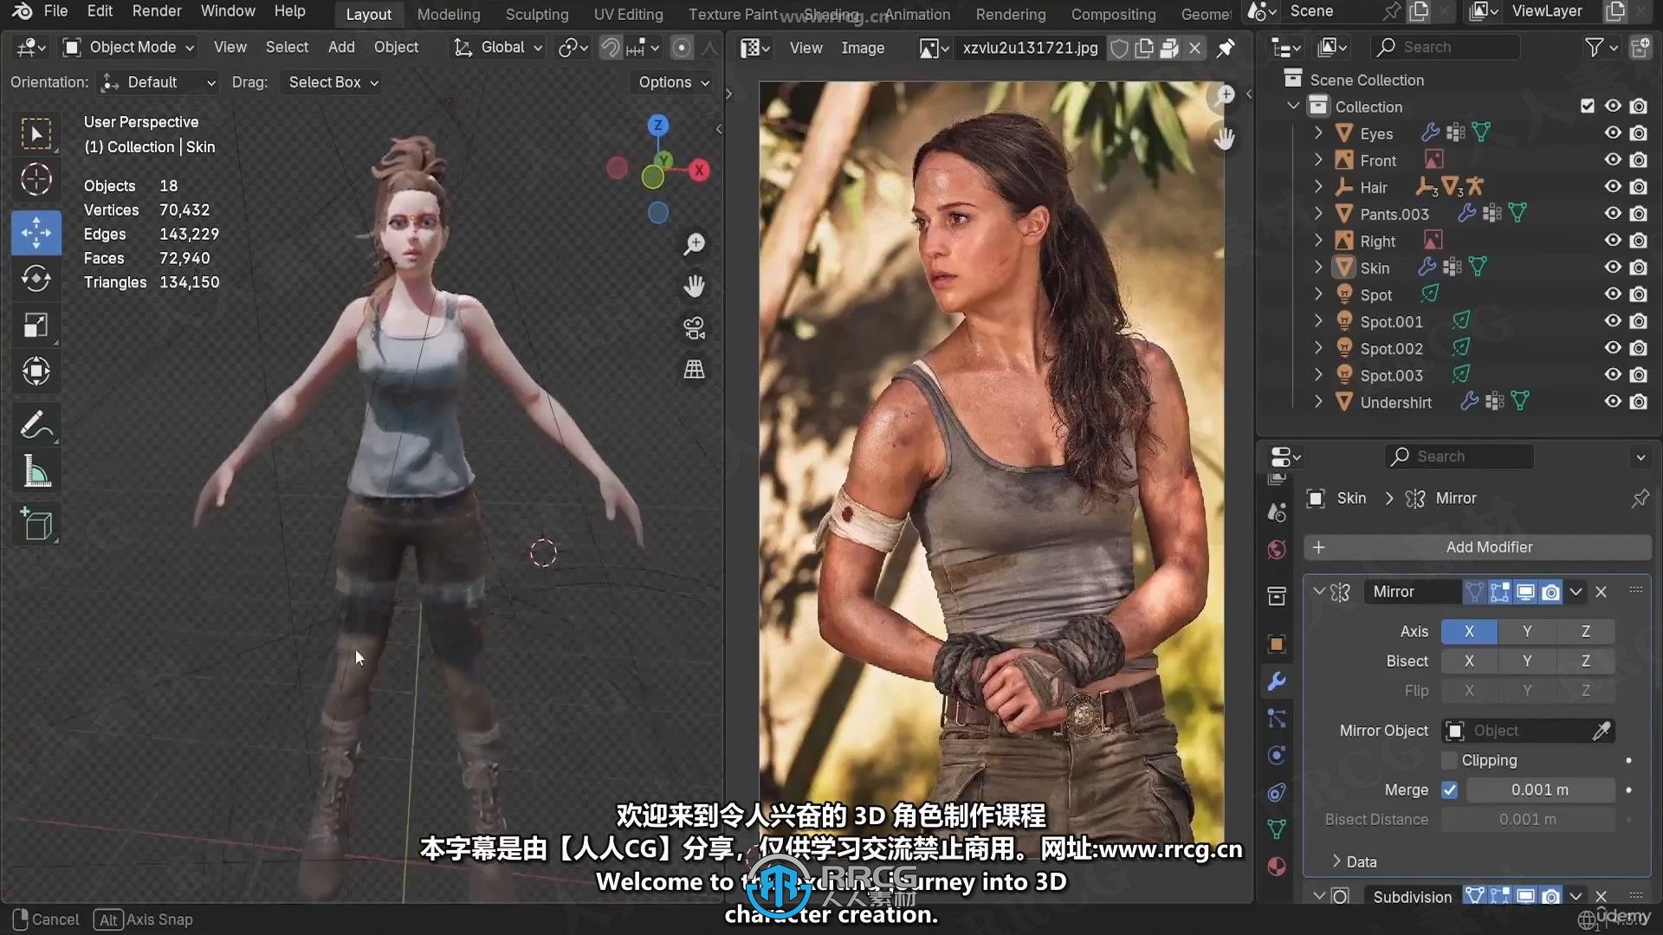1663x935 pixels.
Task: Open the Material properties tab icon
Action: point(1277,867)
